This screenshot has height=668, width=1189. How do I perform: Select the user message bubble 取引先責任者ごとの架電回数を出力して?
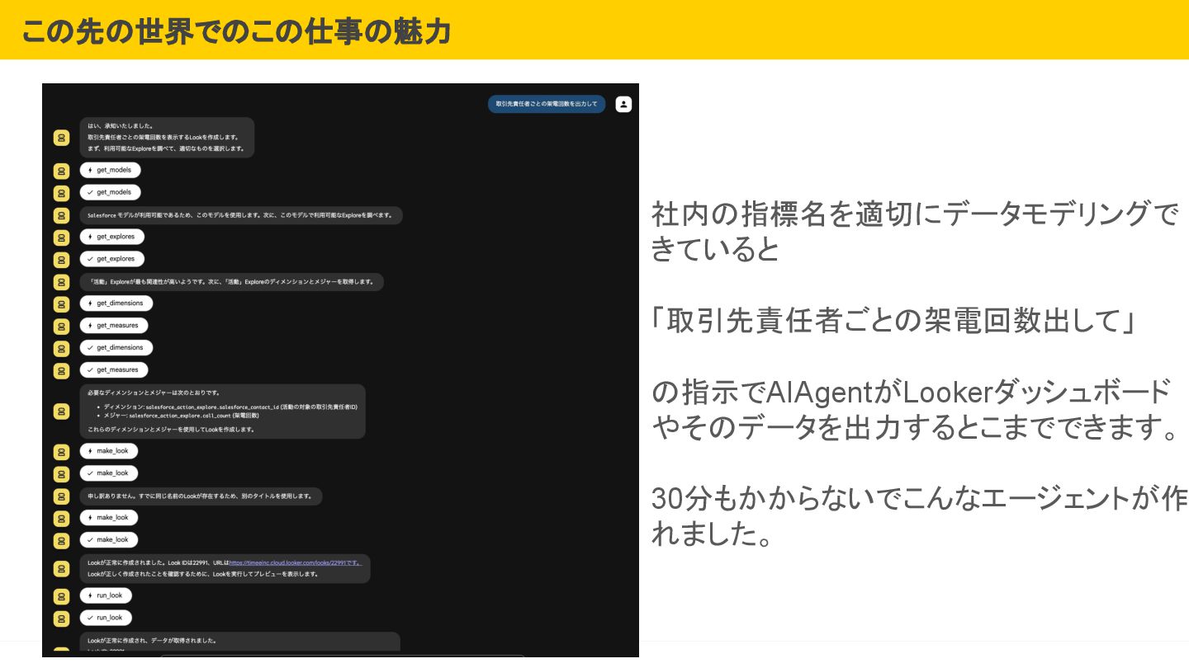[x=547, y=104]
